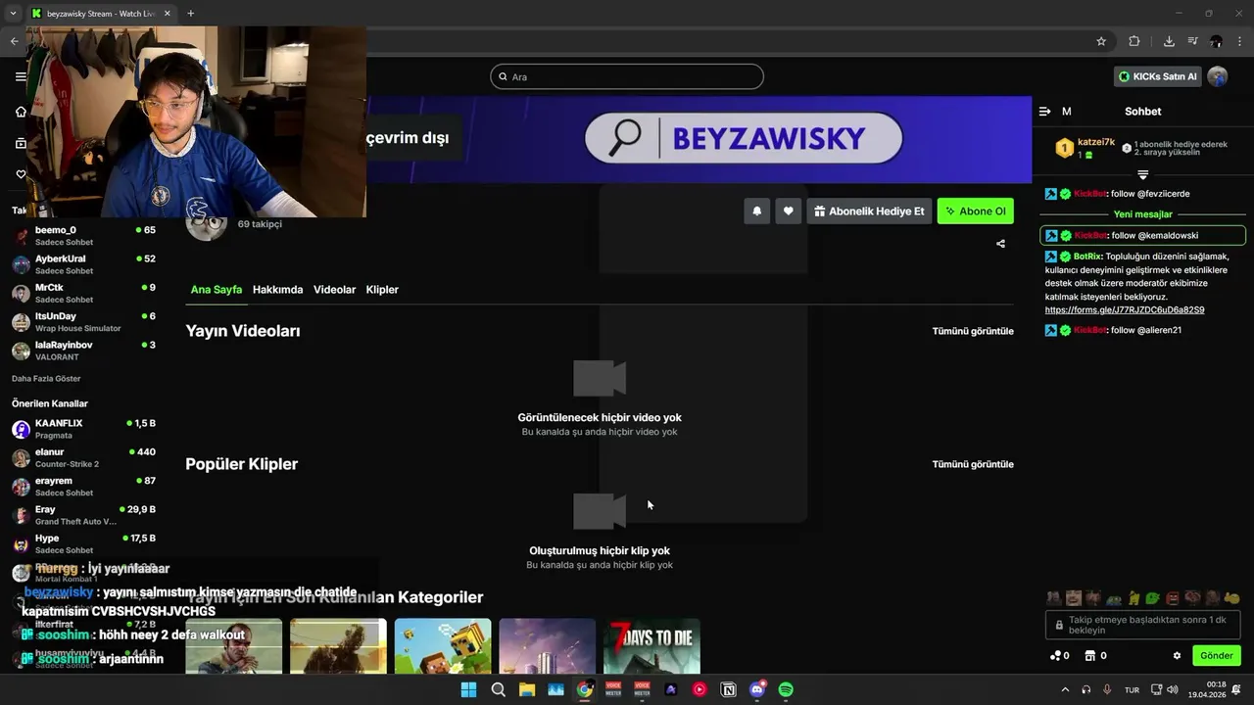Open beemo_0 channel in sidebar

pos(83,236)
